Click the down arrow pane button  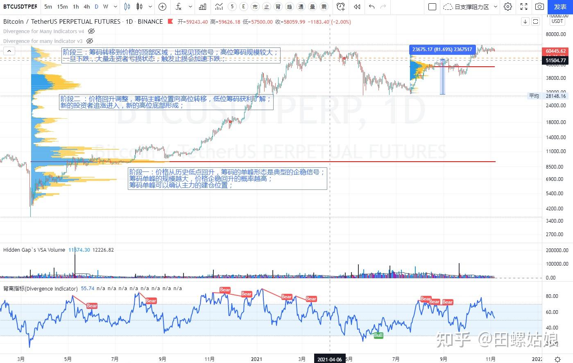click(x=525, y=22)
